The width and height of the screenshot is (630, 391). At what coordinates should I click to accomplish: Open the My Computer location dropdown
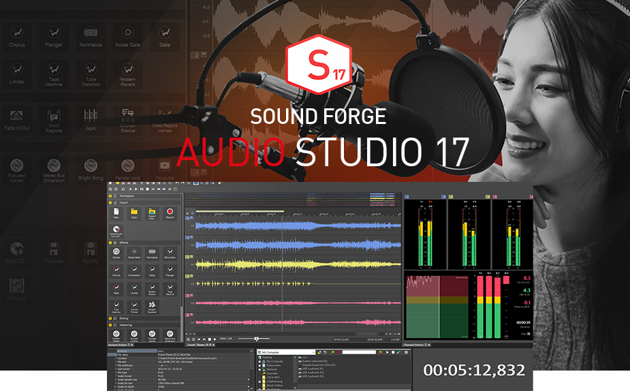click(x=314, y=352)
